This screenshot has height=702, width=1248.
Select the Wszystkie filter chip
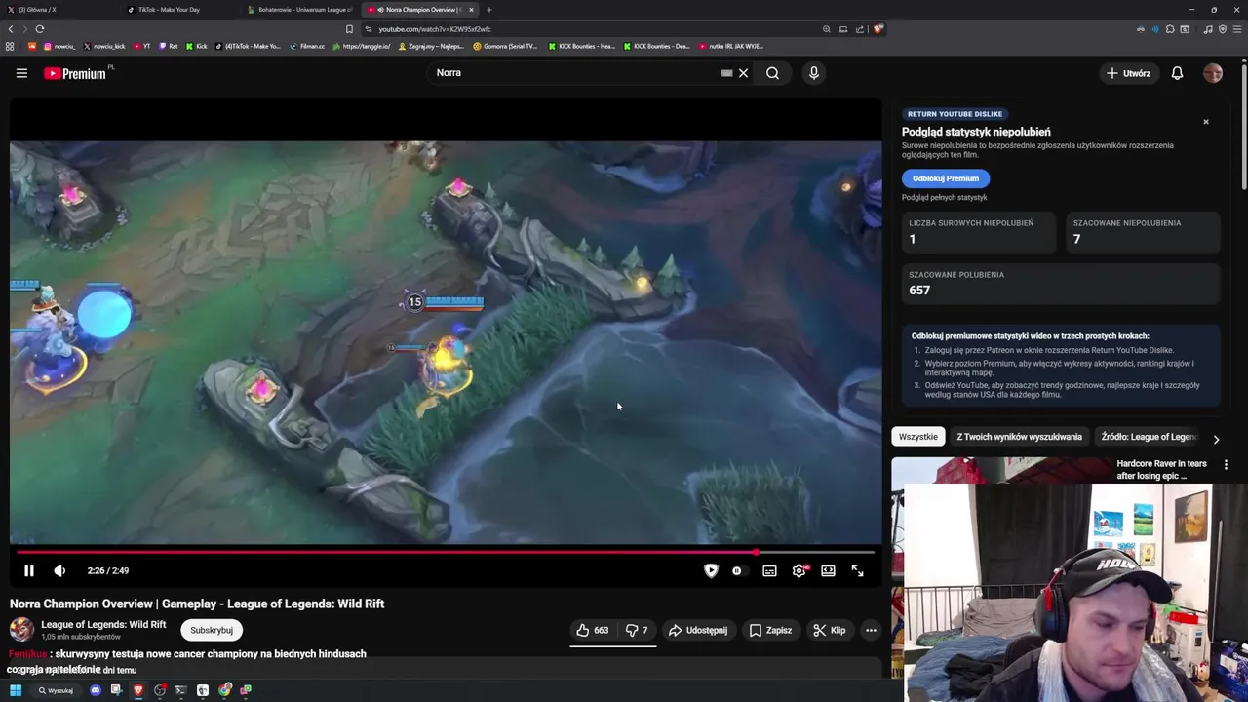(918, 437)
